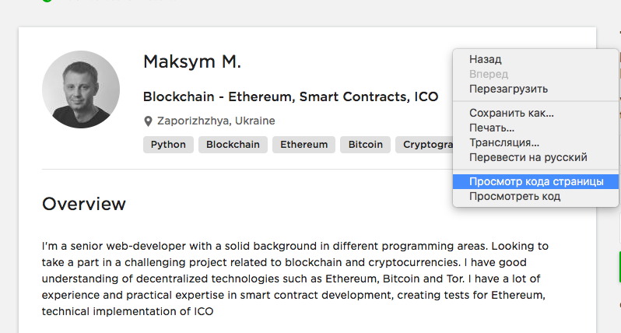
Task: Click the Bitcoin skill tag
Action: [x=365, y=145]
